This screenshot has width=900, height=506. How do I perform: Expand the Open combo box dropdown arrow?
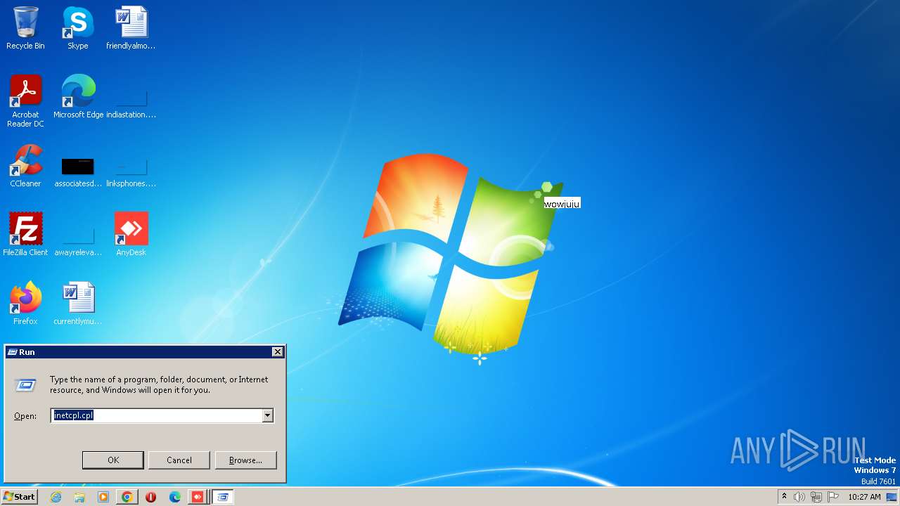tap(267, 416)
